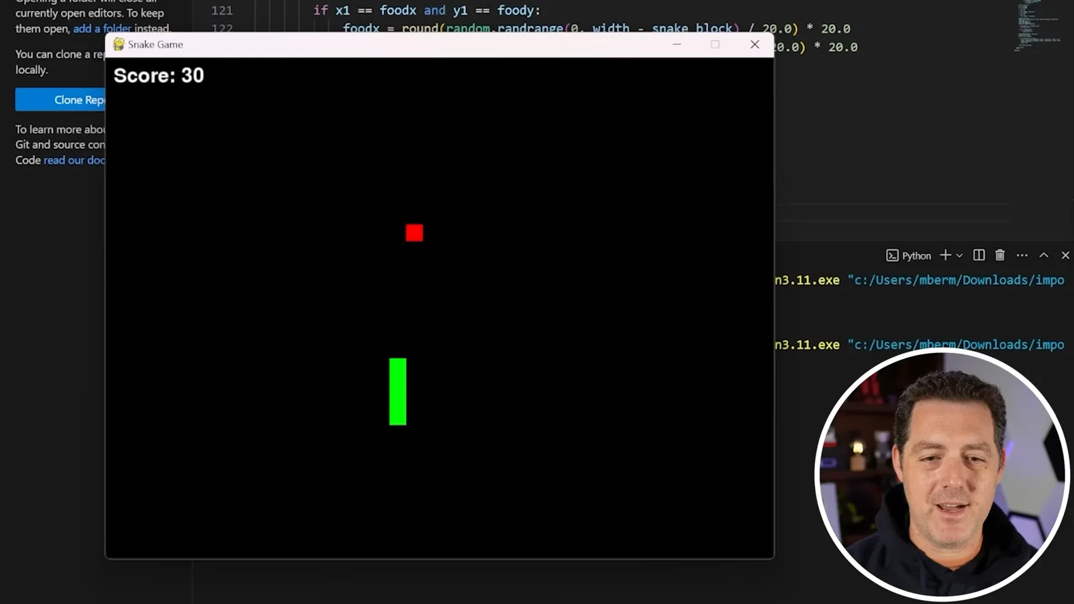Viewport: 1074px width, 604px height.
Task: Click the Clone Repository button
Action: click(x=60, y=99)
